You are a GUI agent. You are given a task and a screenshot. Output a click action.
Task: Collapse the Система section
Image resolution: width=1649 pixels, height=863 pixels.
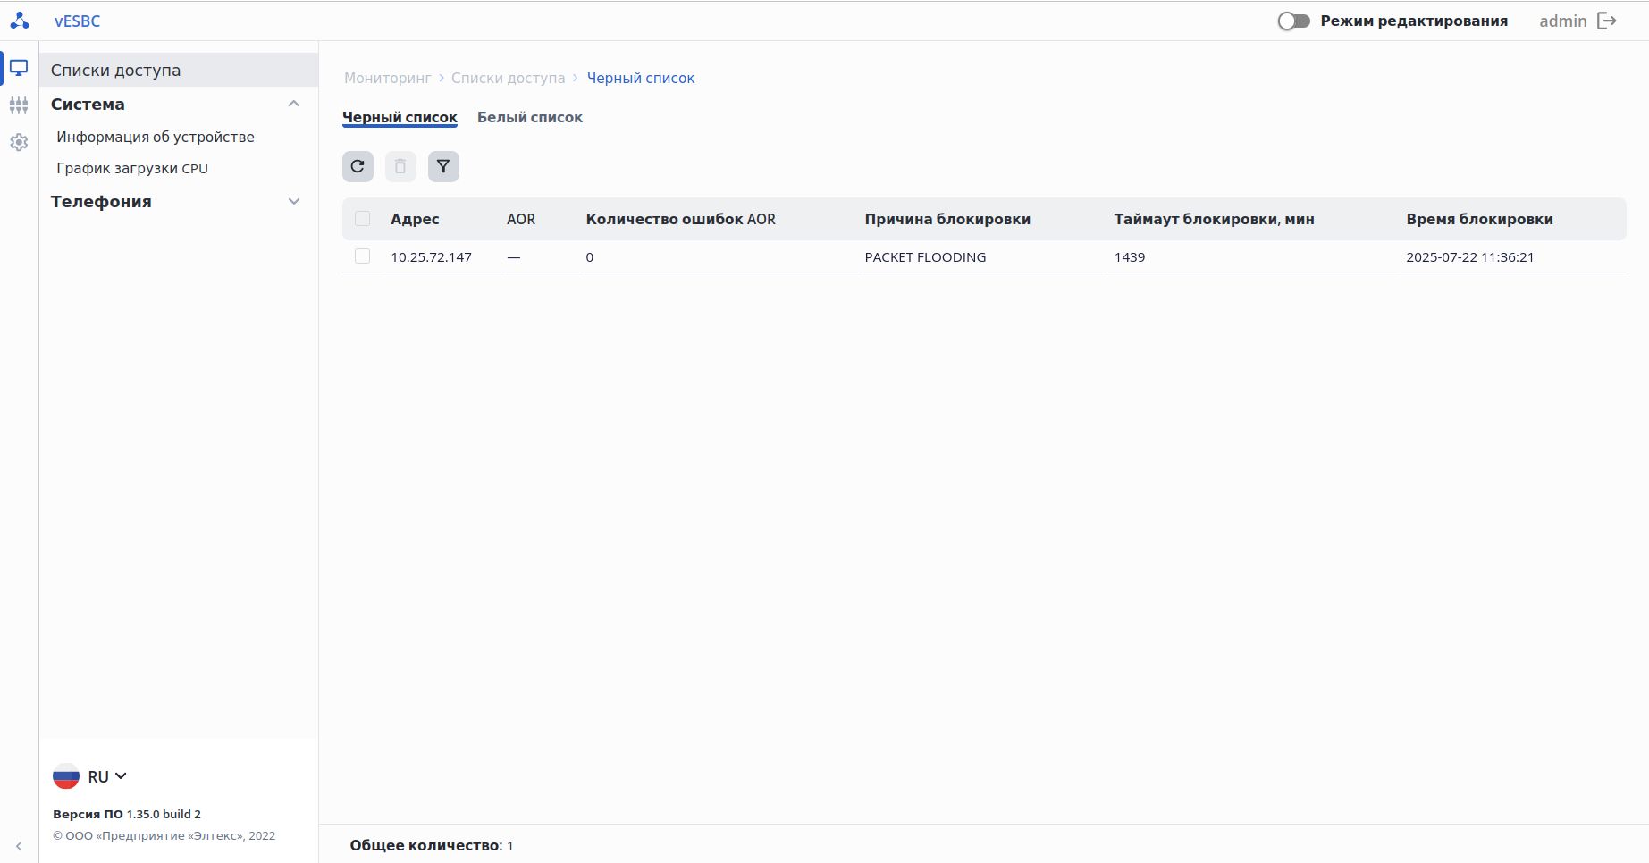293,104
